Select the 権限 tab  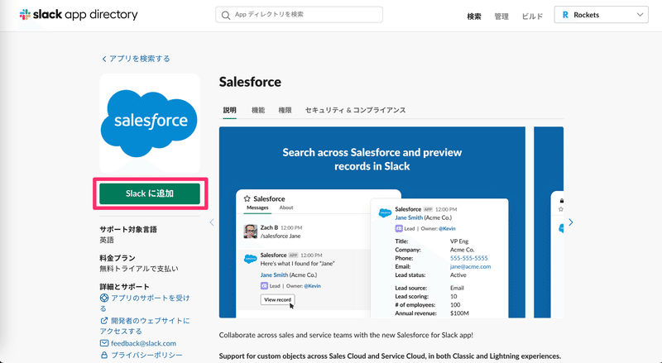[285, 110]
